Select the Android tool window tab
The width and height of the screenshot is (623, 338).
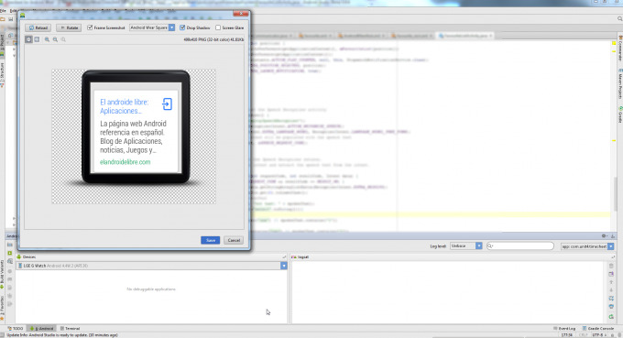(x=42, y=329)
